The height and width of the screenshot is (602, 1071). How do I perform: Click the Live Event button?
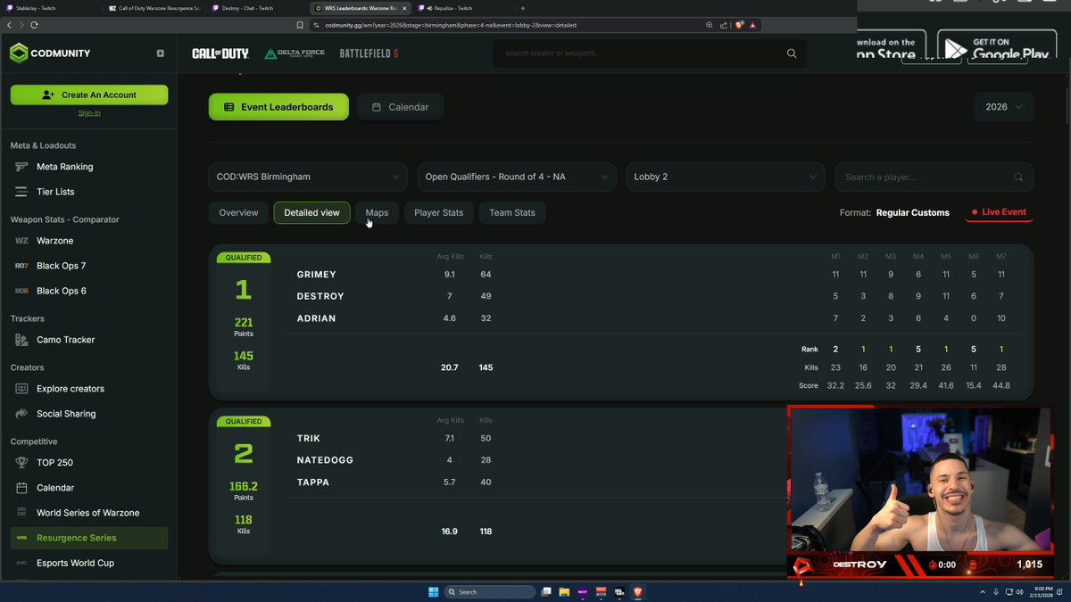click(999, 212)
